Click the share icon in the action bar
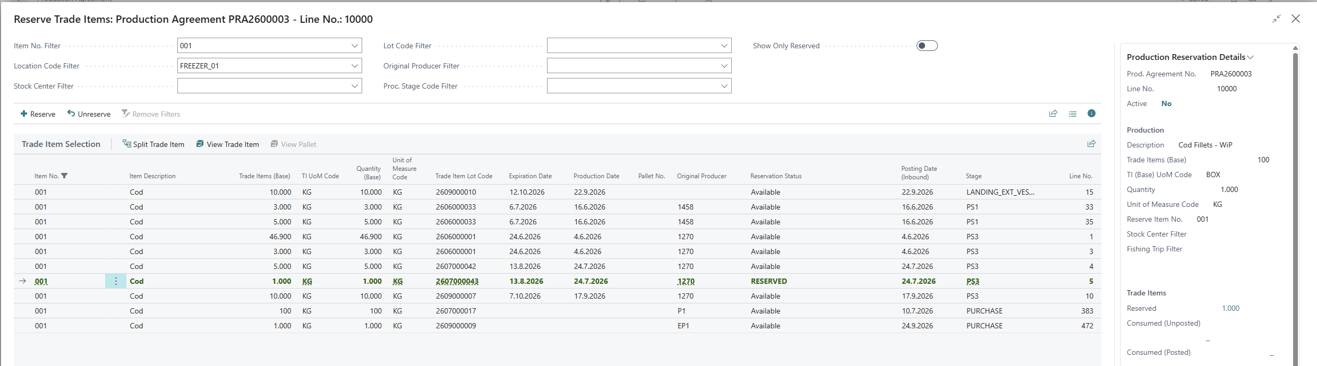 tap(1053, 114)
